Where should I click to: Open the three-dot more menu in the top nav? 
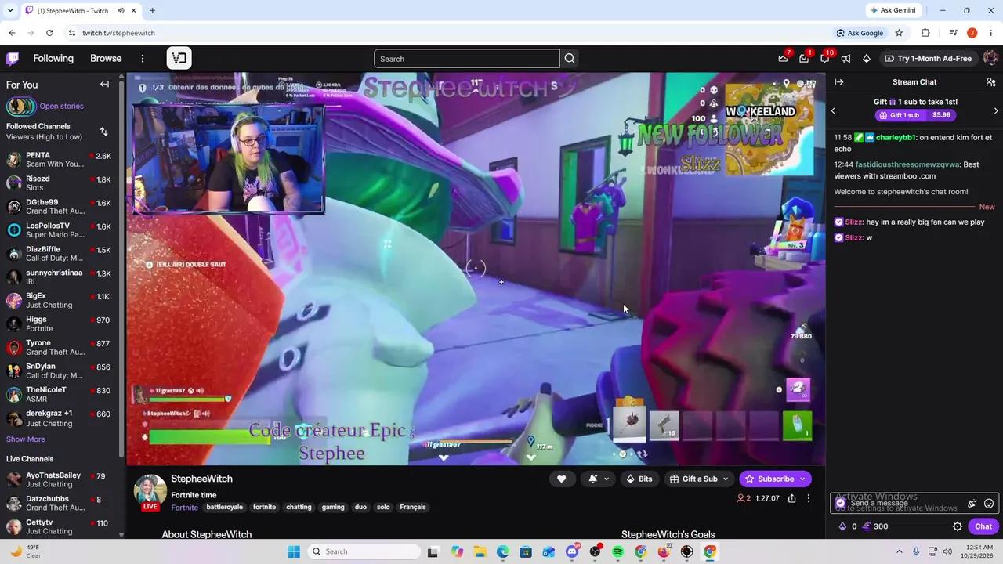click(143, 59)
